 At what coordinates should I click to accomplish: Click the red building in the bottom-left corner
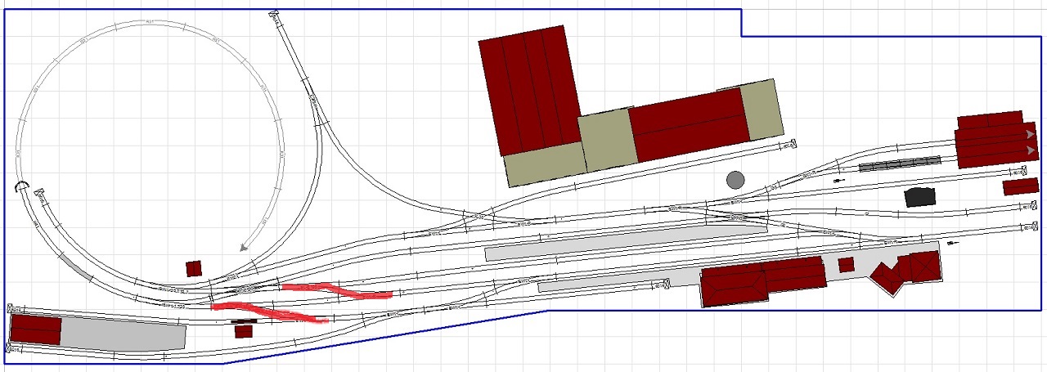tap(35, 329)
